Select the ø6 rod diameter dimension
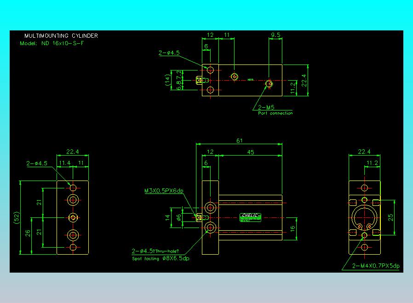This screenshot has height=303, width=413. pos(179,217)
